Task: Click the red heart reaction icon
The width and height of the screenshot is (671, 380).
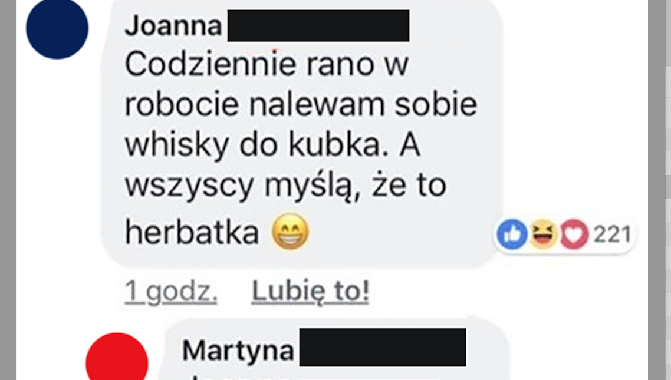Action: click(574, 234)
